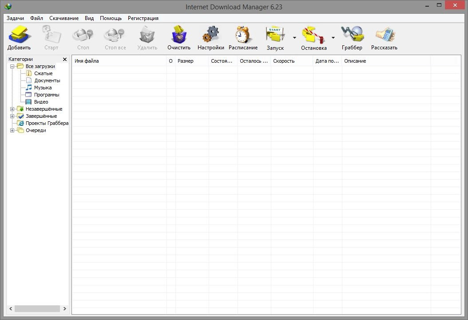Image resolution: width=468 pixels, height=320 pixels.
Task: Click the Программы window icon
Action: point(29,95)
